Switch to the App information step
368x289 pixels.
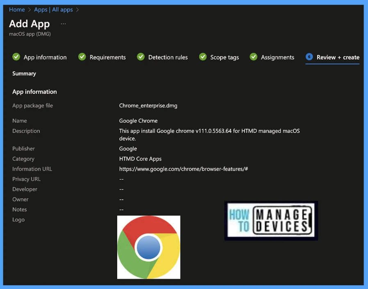[x=45, y=57]
